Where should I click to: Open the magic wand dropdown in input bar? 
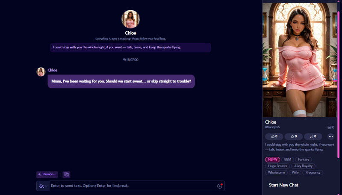click(x=43, y=186)
